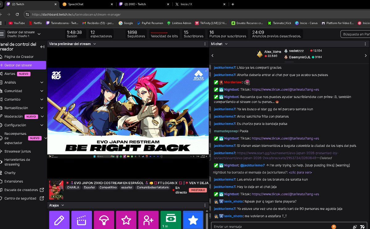Collapse the Panel de control del creador sidebar
370x229 pixels.
click(x=42, y=47)
